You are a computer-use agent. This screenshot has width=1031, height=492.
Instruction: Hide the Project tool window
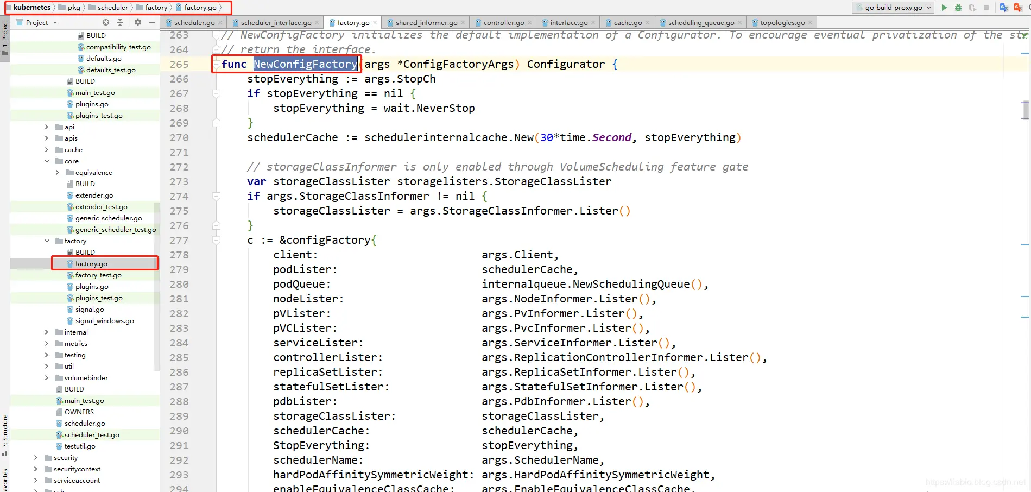(x=152, y=22)
